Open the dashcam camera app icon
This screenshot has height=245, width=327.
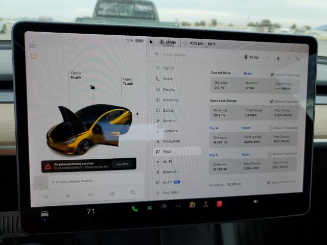164,207
